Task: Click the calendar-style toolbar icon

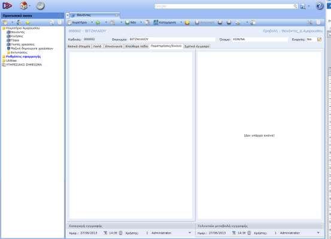Action: click(113, 22)
